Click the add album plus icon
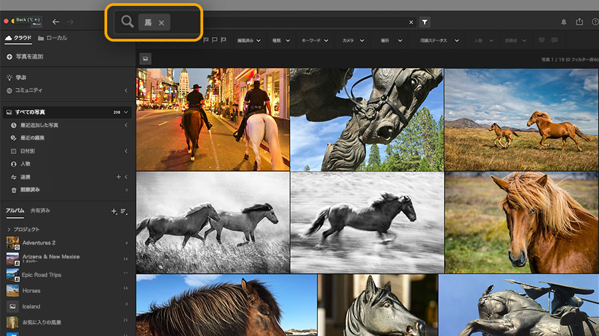This screenshot has height=336, width=599. coord(113,211)
